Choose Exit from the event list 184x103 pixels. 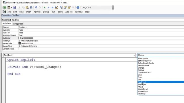[161, 80]
